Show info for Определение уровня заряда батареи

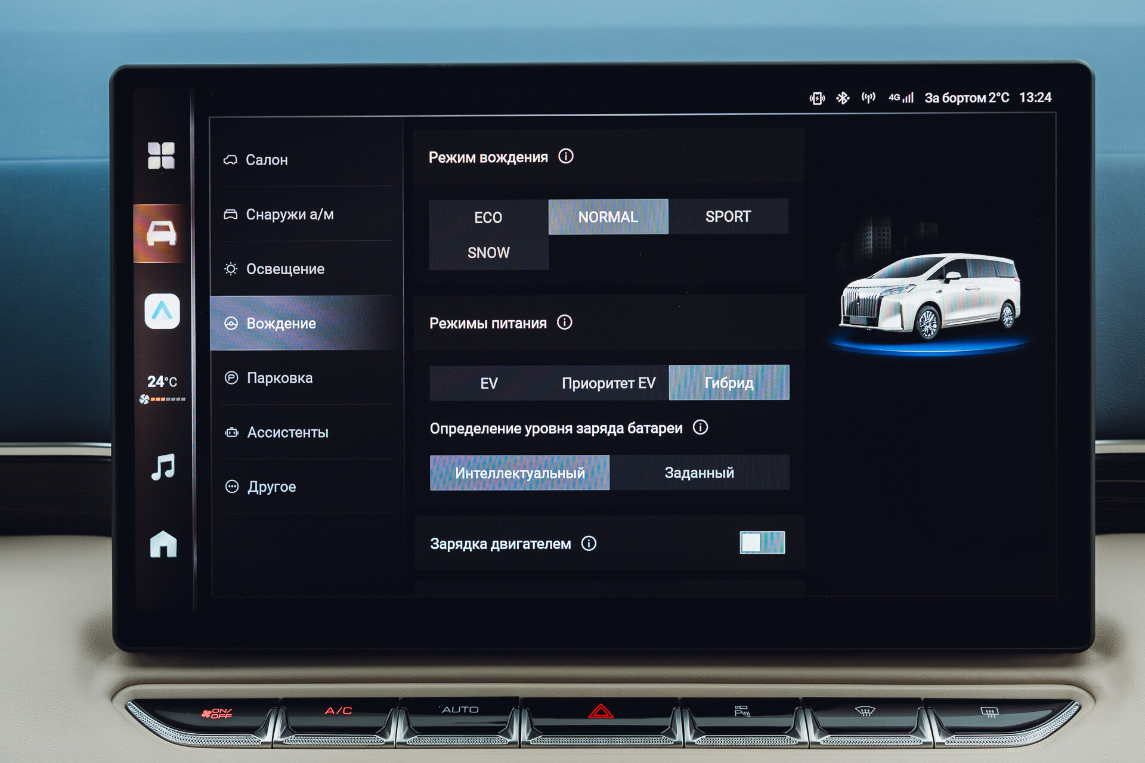[x=700, y=427]
